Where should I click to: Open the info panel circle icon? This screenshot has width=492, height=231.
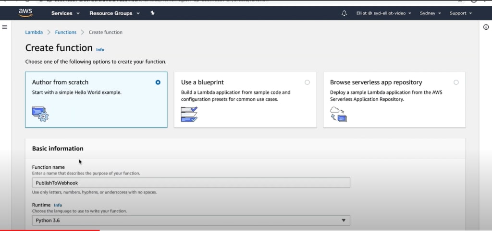pyautogui.click(x=486, y=27)
